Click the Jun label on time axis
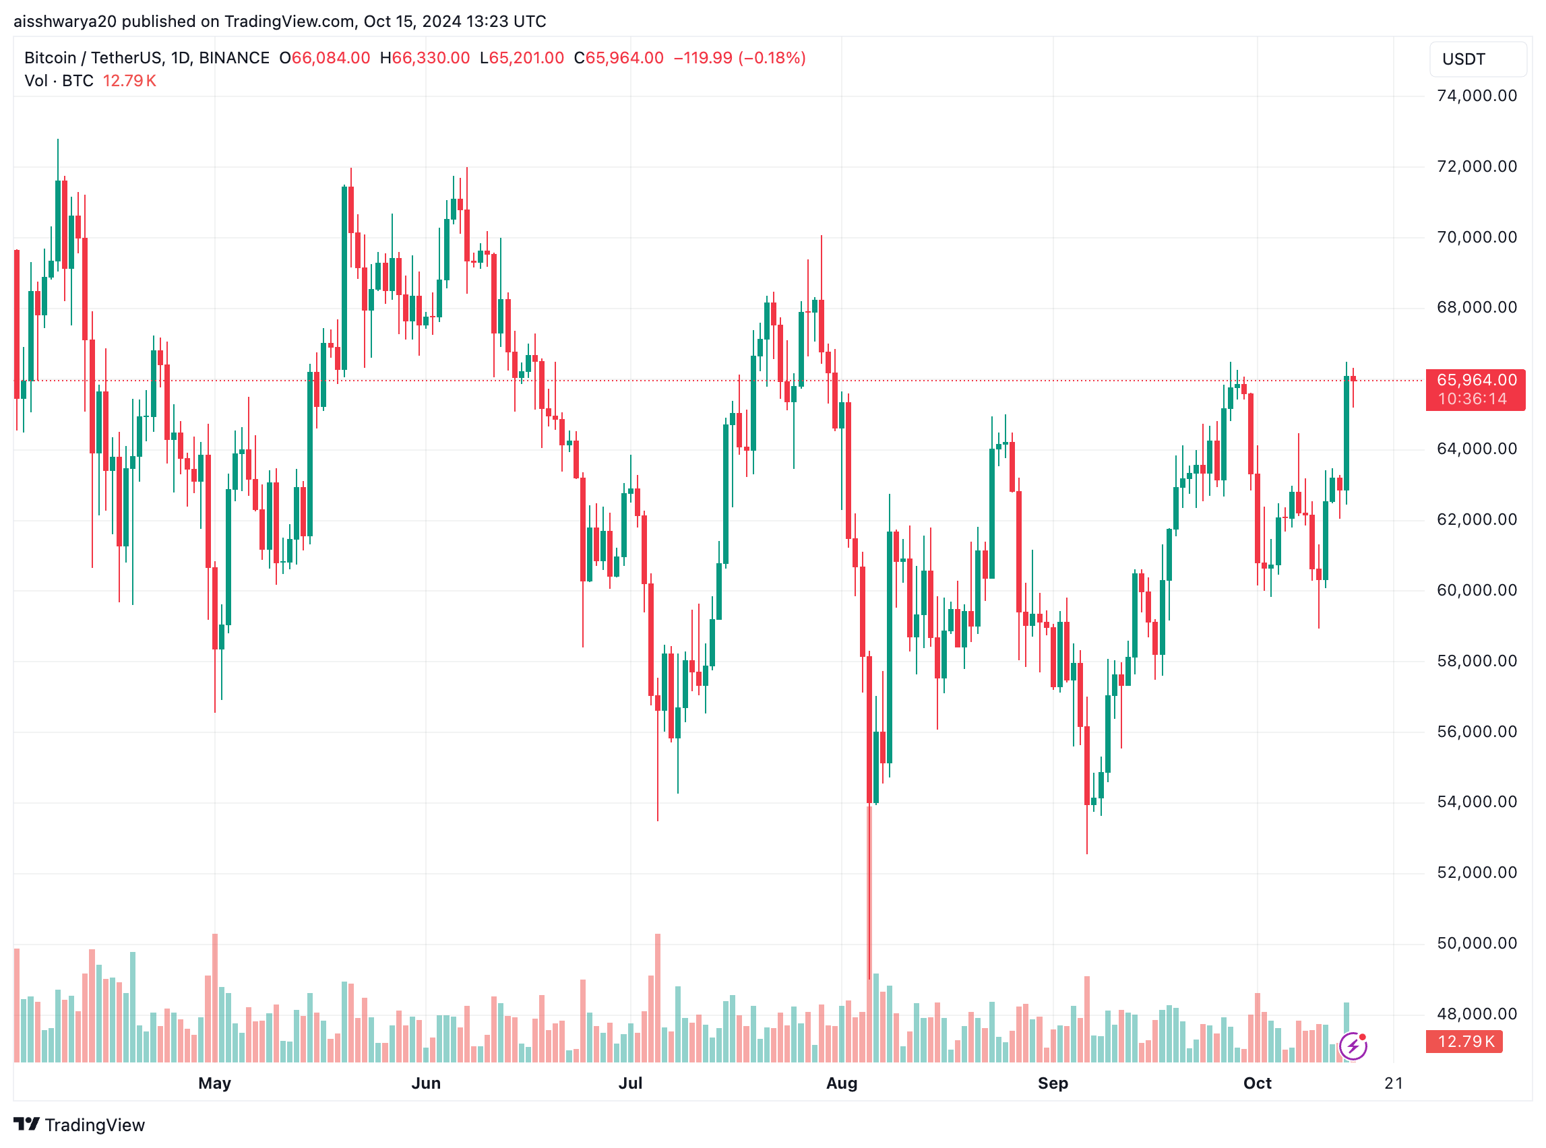Screen dimensions: 1546x1148 [x=425, y=1083]
